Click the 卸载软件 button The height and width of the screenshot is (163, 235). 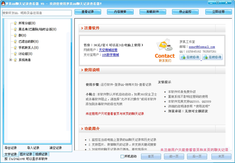pyautogui.click(x=153, y=12)
